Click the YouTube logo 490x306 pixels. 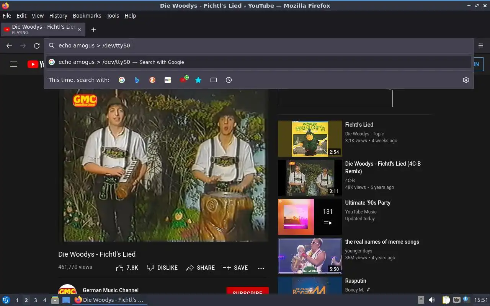tap(35, 64)
